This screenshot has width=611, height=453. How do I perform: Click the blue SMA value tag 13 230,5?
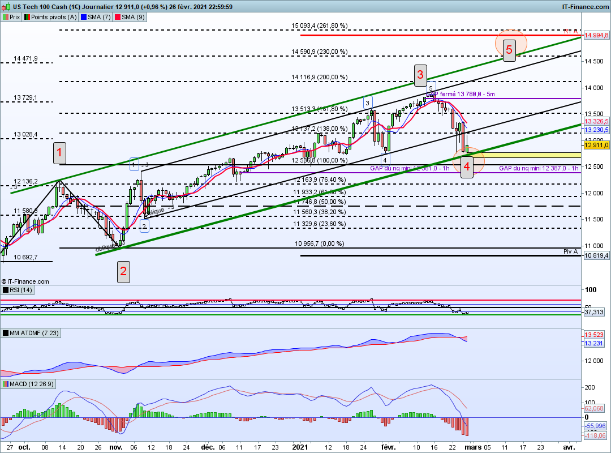tap(596, 130)
